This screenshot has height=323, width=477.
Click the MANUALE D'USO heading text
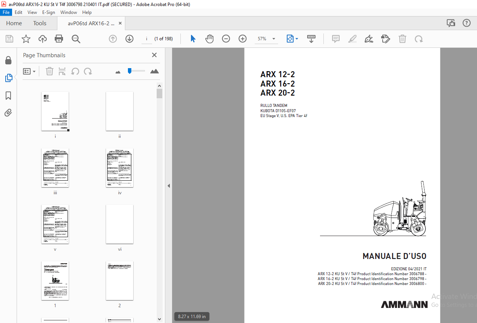[394, 256]
